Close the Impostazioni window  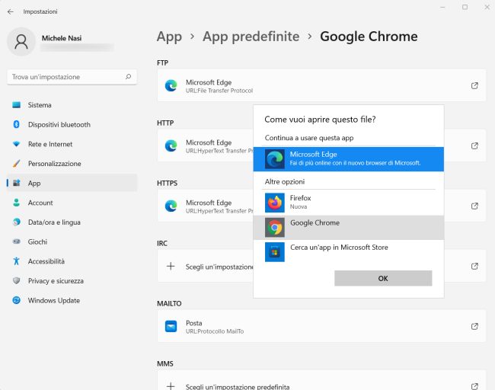(487, 7)
